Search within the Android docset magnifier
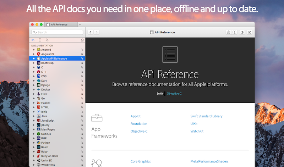The width and height of the screenshot is (284, 167). click(82, 50)
